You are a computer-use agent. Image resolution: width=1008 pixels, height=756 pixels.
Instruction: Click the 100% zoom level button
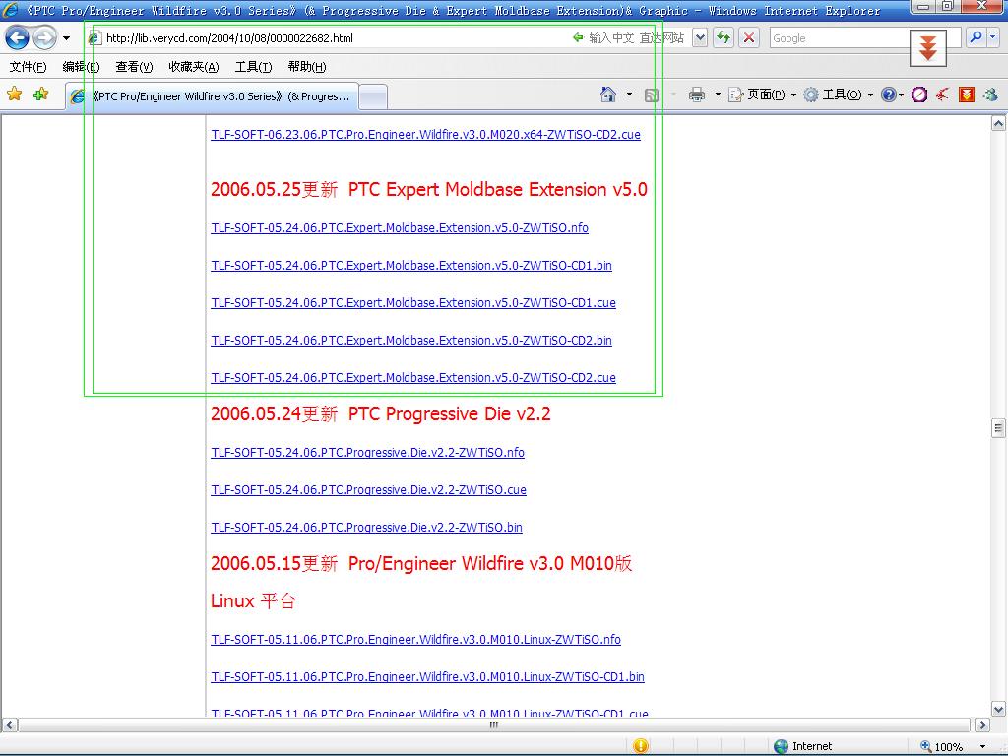click(x=942, y=746)
